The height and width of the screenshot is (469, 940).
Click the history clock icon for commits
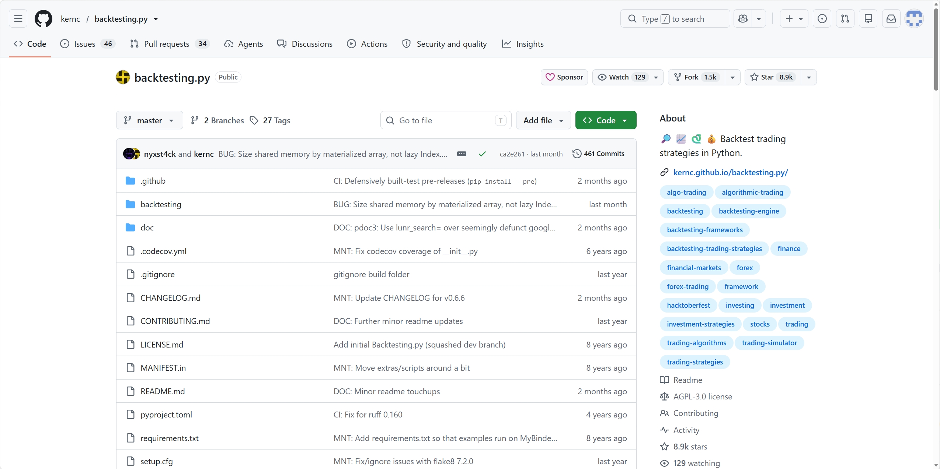pos(577,154)
